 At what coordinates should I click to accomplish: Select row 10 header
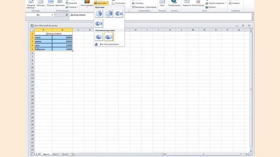[32, 68]
